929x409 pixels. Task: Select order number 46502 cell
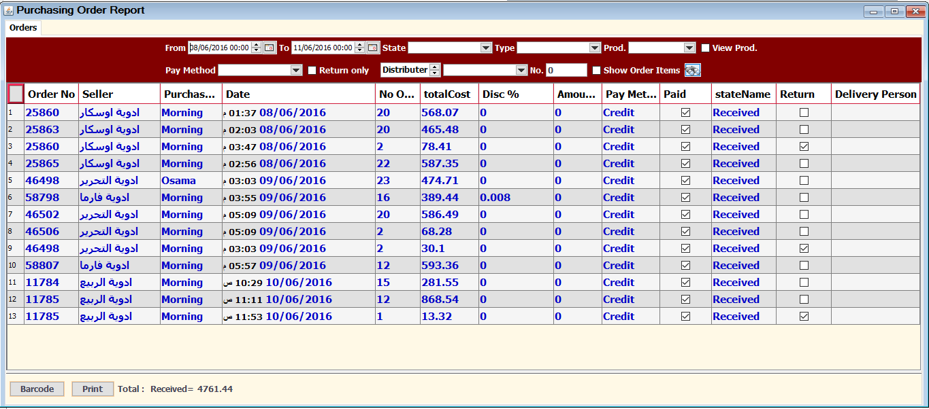click(51, 215)
